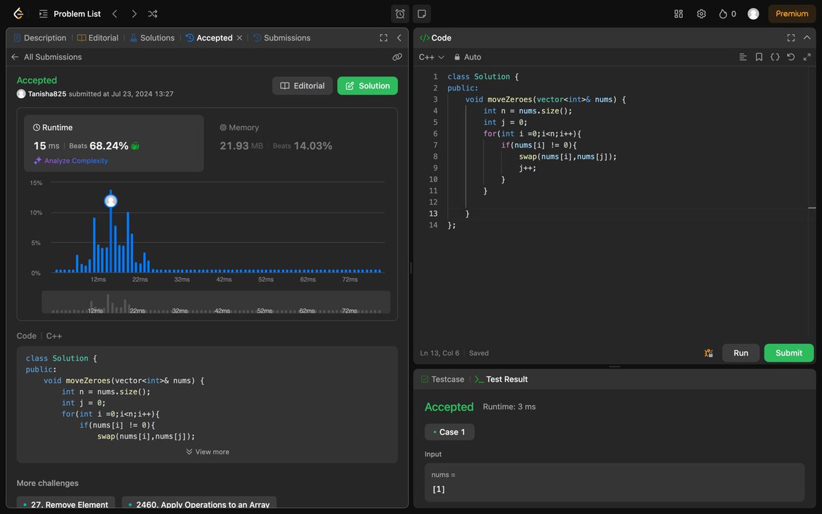Collapse the left panel chevron

pos(399,38)
